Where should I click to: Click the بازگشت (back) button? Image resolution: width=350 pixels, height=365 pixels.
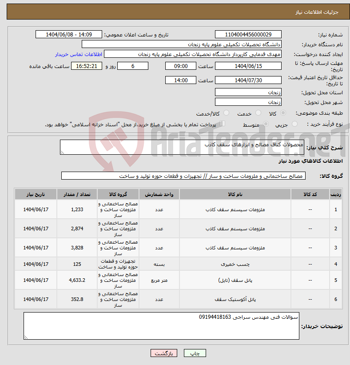click(164, 353)
